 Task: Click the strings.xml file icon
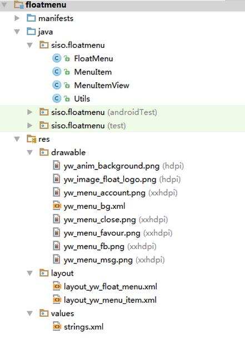[57, 326]
